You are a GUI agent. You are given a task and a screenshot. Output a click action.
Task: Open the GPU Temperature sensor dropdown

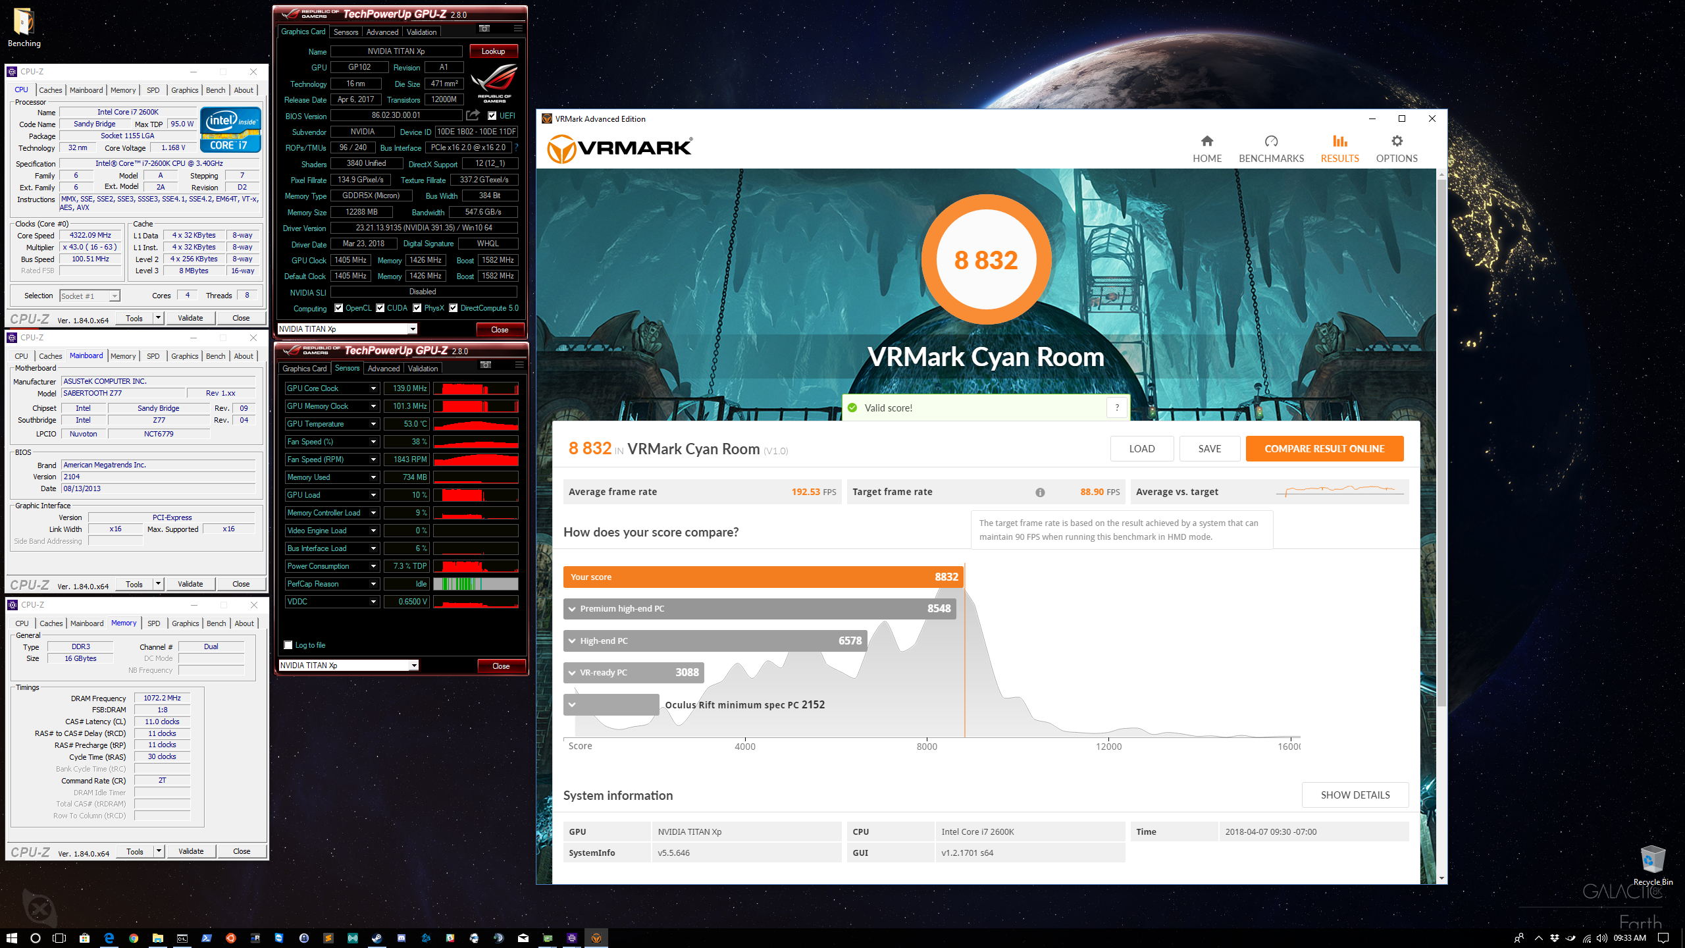click(x=373, y=424)
